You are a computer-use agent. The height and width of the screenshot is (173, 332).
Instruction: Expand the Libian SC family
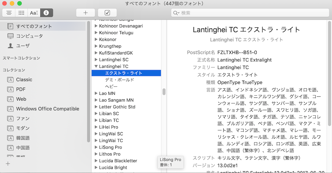click(x=96, y=114)
